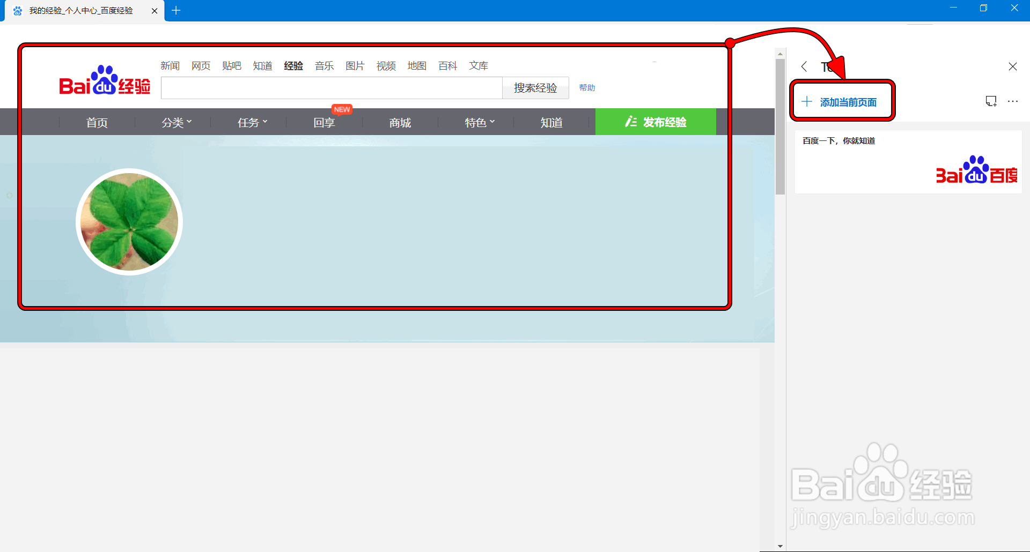Open the top 知道 link above the search box
The image size is (1030, 552).
[x=263, y=66]
